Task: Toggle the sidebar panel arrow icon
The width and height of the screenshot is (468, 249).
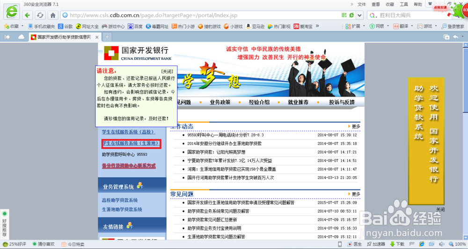Action: point(7,37)
